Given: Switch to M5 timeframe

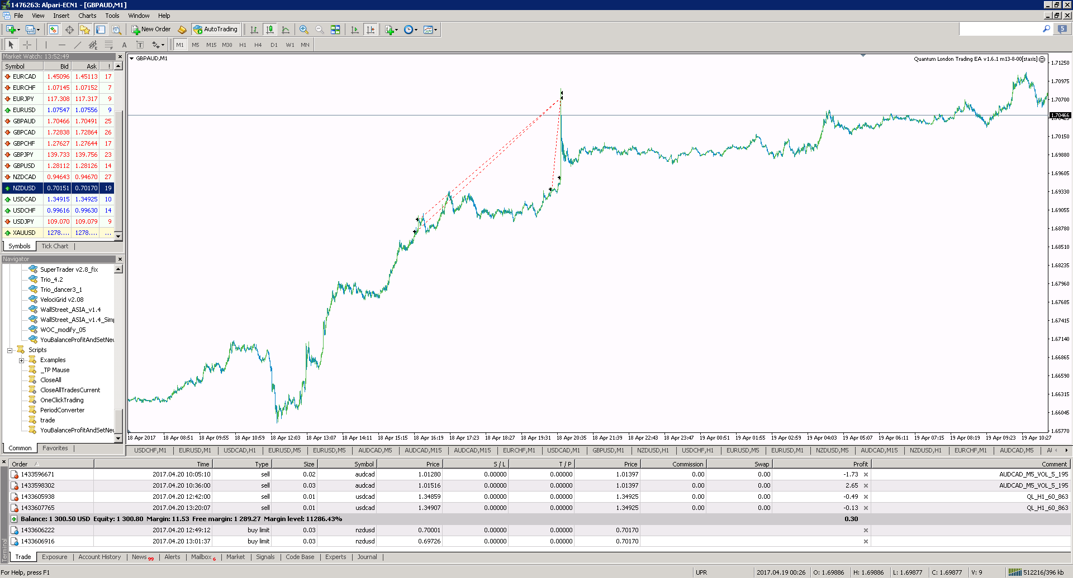Looking at the screenshot, I should point(195,45).
